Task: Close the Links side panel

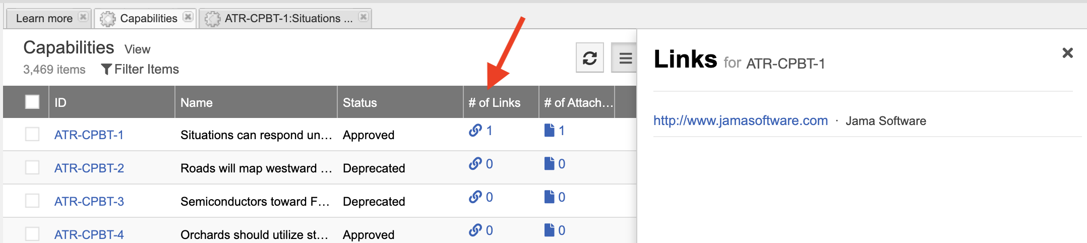Action: pyautogui.click(x=1067, y=53)
